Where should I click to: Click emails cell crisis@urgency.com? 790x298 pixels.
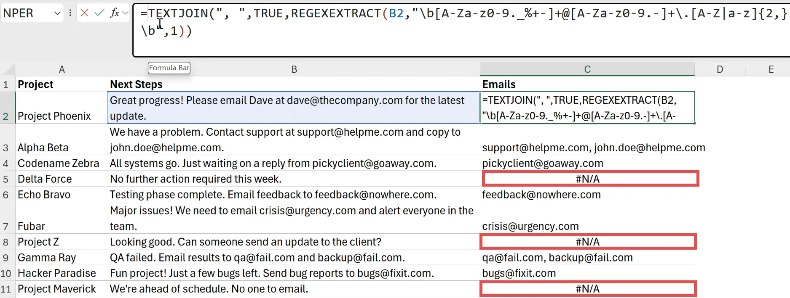click(587, 218)
